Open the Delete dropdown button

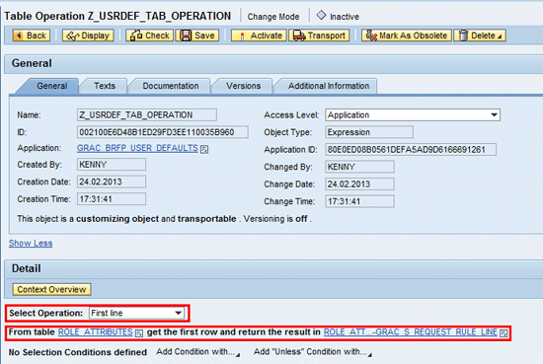pyautogui.click(x=480, y=36)
